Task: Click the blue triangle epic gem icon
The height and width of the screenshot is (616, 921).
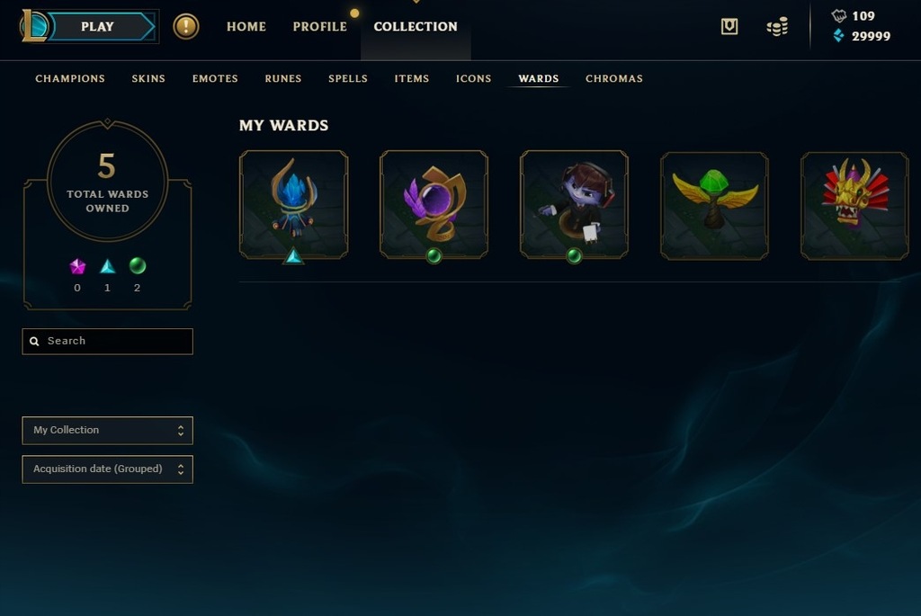Action: point(108,266)
